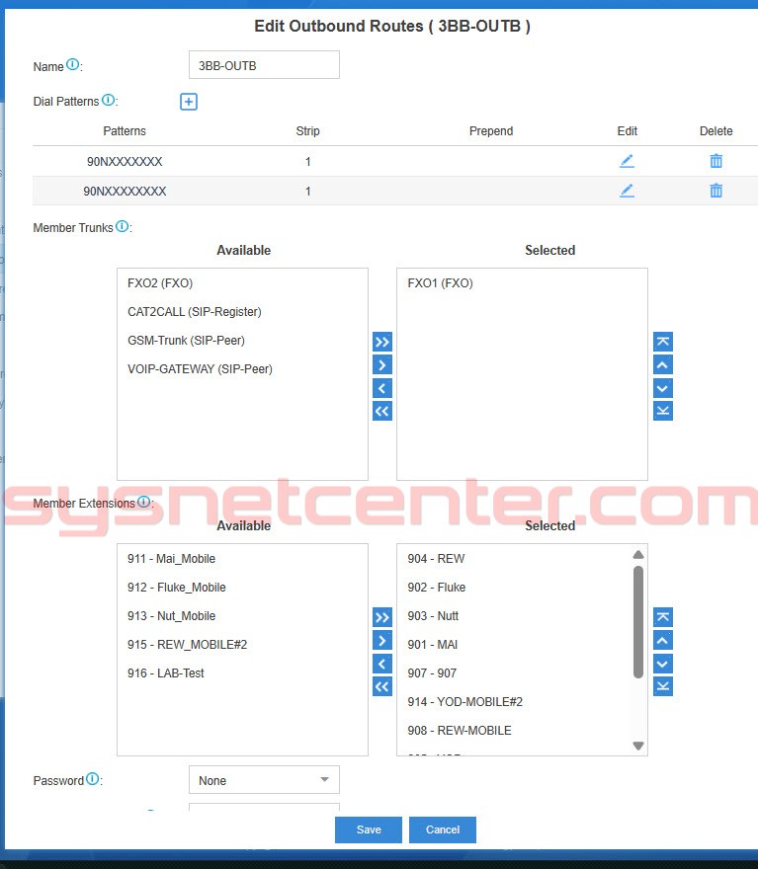Select VOIP-GATEWAY (SIP-Peer) trunk
The image size is (758, 869).
click(x=200, y=369)
